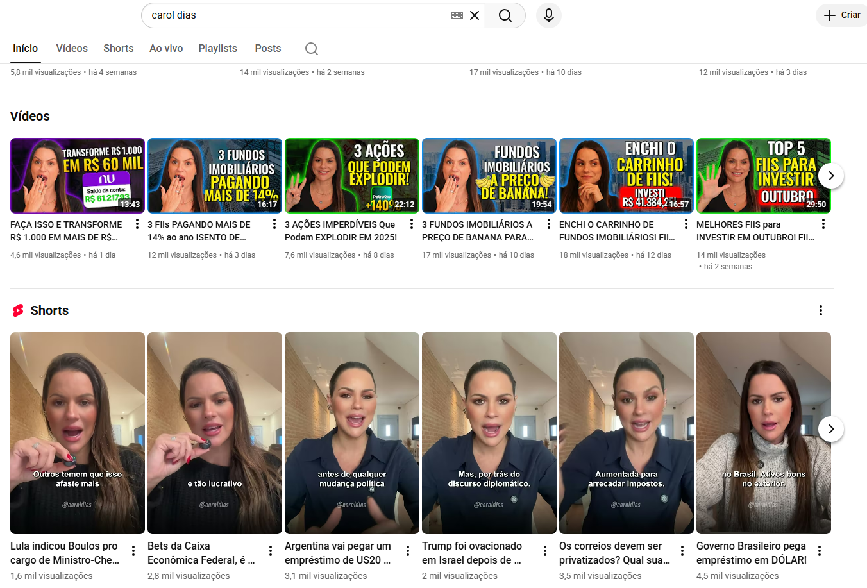Click the channel search magnifier icon
The height and width of the screenshot is (588, 867).
312,49
